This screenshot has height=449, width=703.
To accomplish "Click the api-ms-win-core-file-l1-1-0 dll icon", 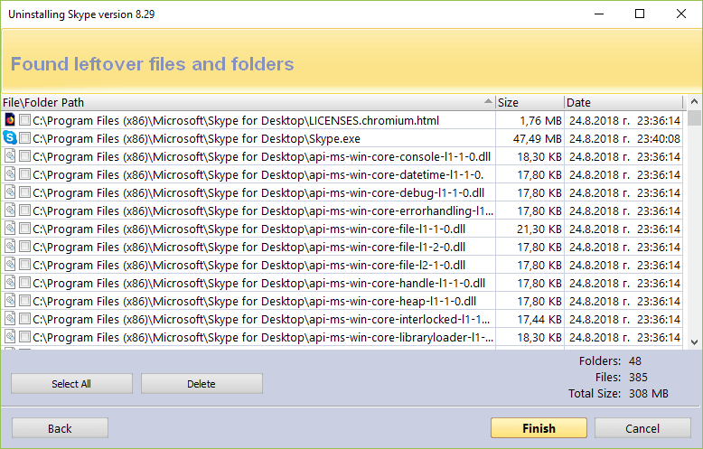I will pos(10,229).
